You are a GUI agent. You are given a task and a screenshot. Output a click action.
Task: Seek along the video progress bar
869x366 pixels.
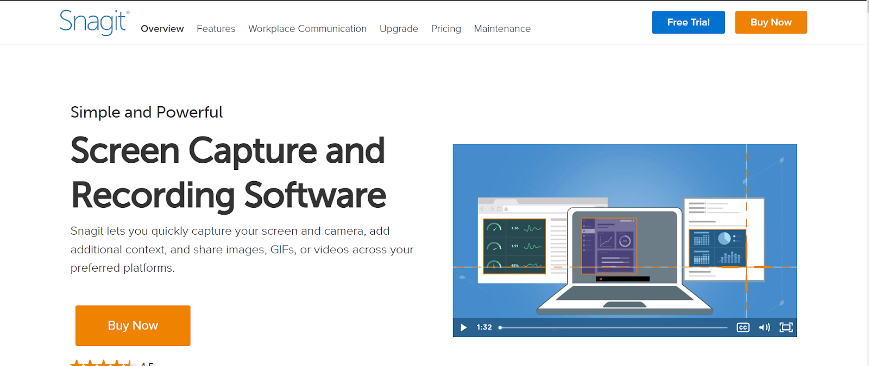pyautogui.click(x=613, y=328)
